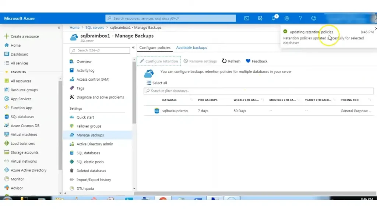The image size is (377, 212).
Task: Open All resources favorite
Action: 18,81
